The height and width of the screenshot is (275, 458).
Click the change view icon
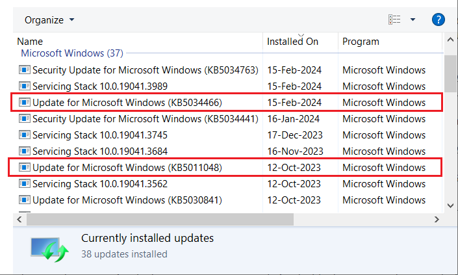[x=394, y=20]
